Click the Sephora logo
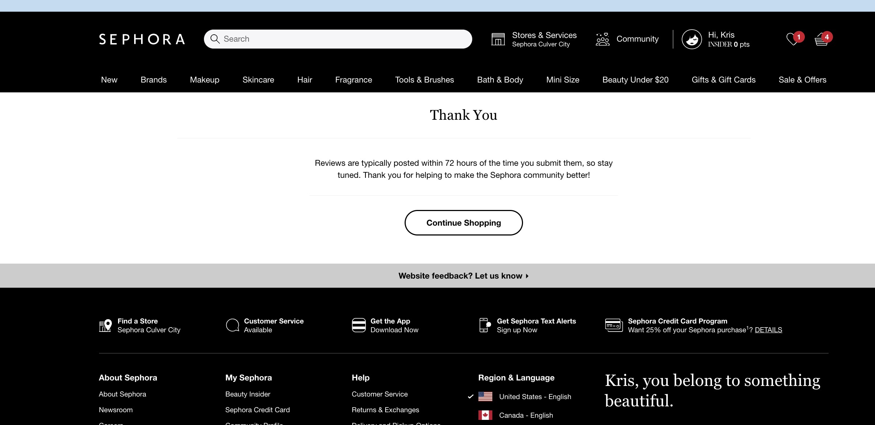 pos(142,39)
